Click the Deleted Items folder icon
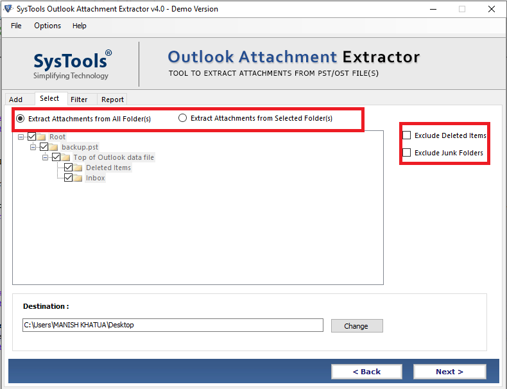 point(78,168)
